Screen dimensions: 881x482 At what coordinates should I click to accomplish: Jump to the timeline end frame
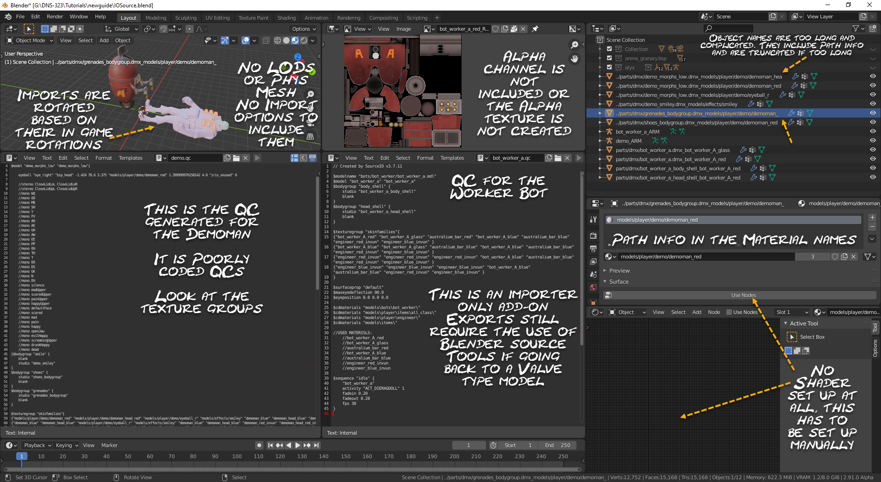(316, 445)
